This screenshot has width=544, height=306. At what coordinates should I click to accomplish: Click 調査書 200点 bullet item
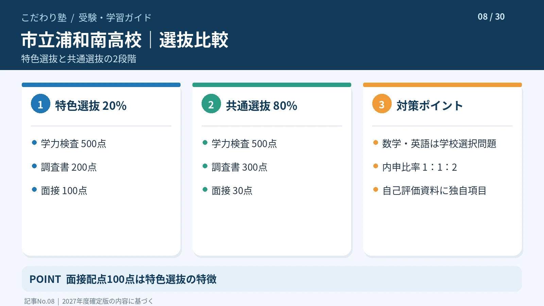click(x=69, y=167)
